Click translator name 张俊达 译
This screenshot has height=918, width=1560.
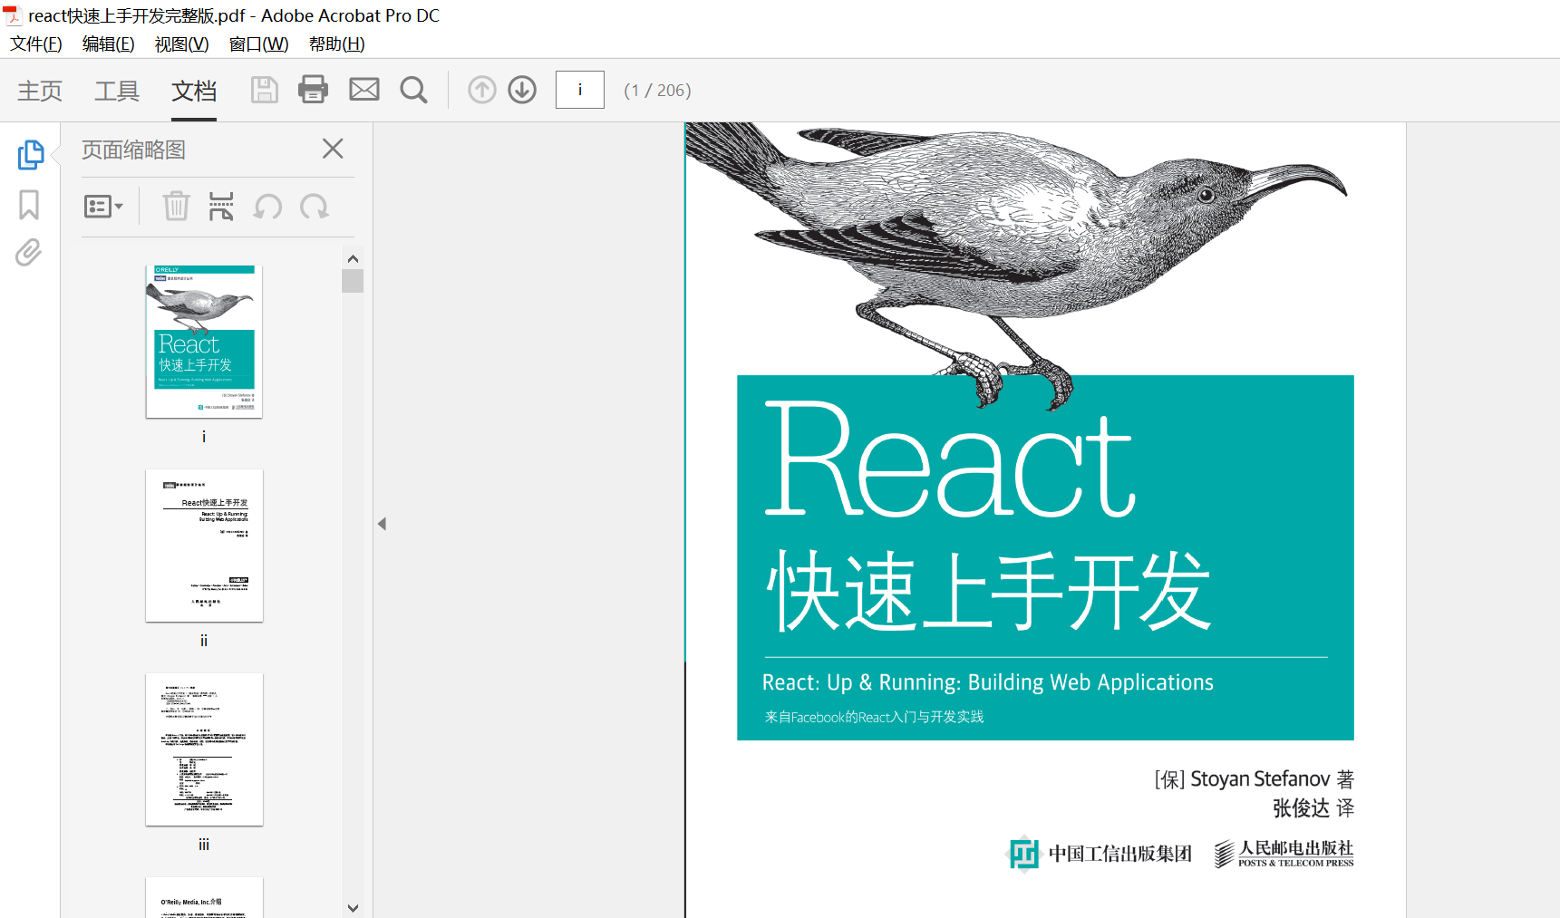(x=1313, y=807)
